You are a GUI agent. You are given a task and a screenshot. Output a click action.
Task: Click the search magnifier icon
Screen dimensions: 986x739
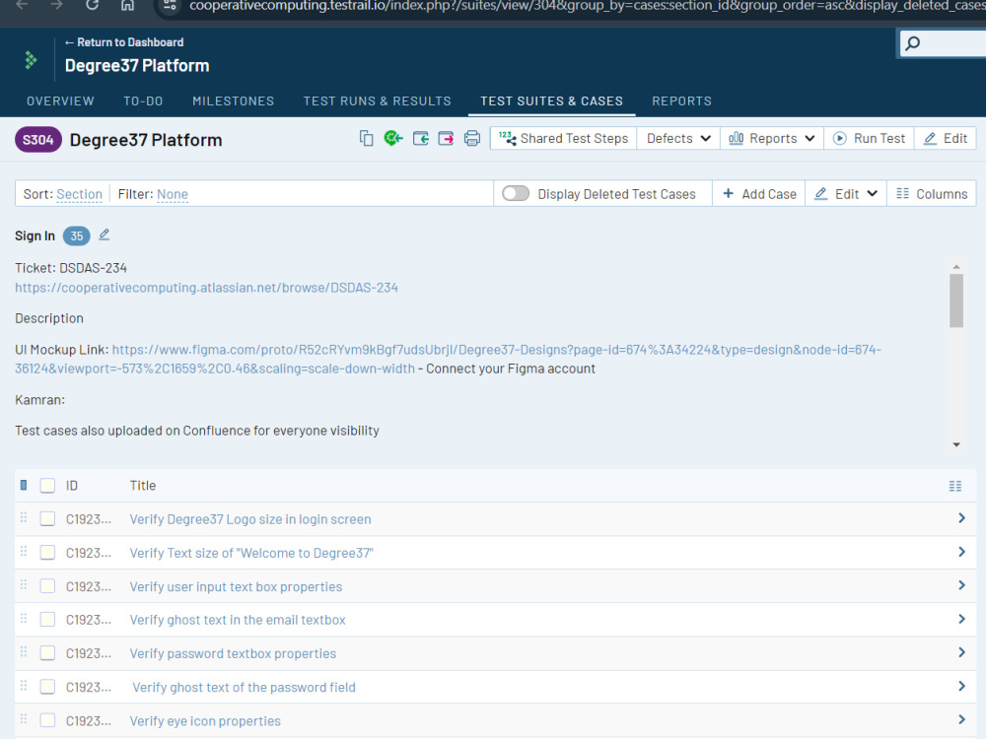pyautogui.click(x=912, y=43)
